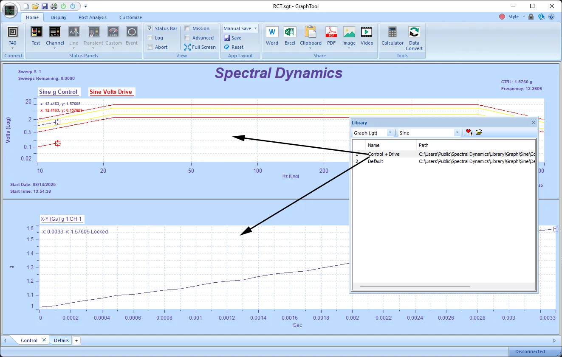The width and height of the screenshot is (562, 357).
Task: Click the Reset app layout button
Action: (x=234, y=47)
